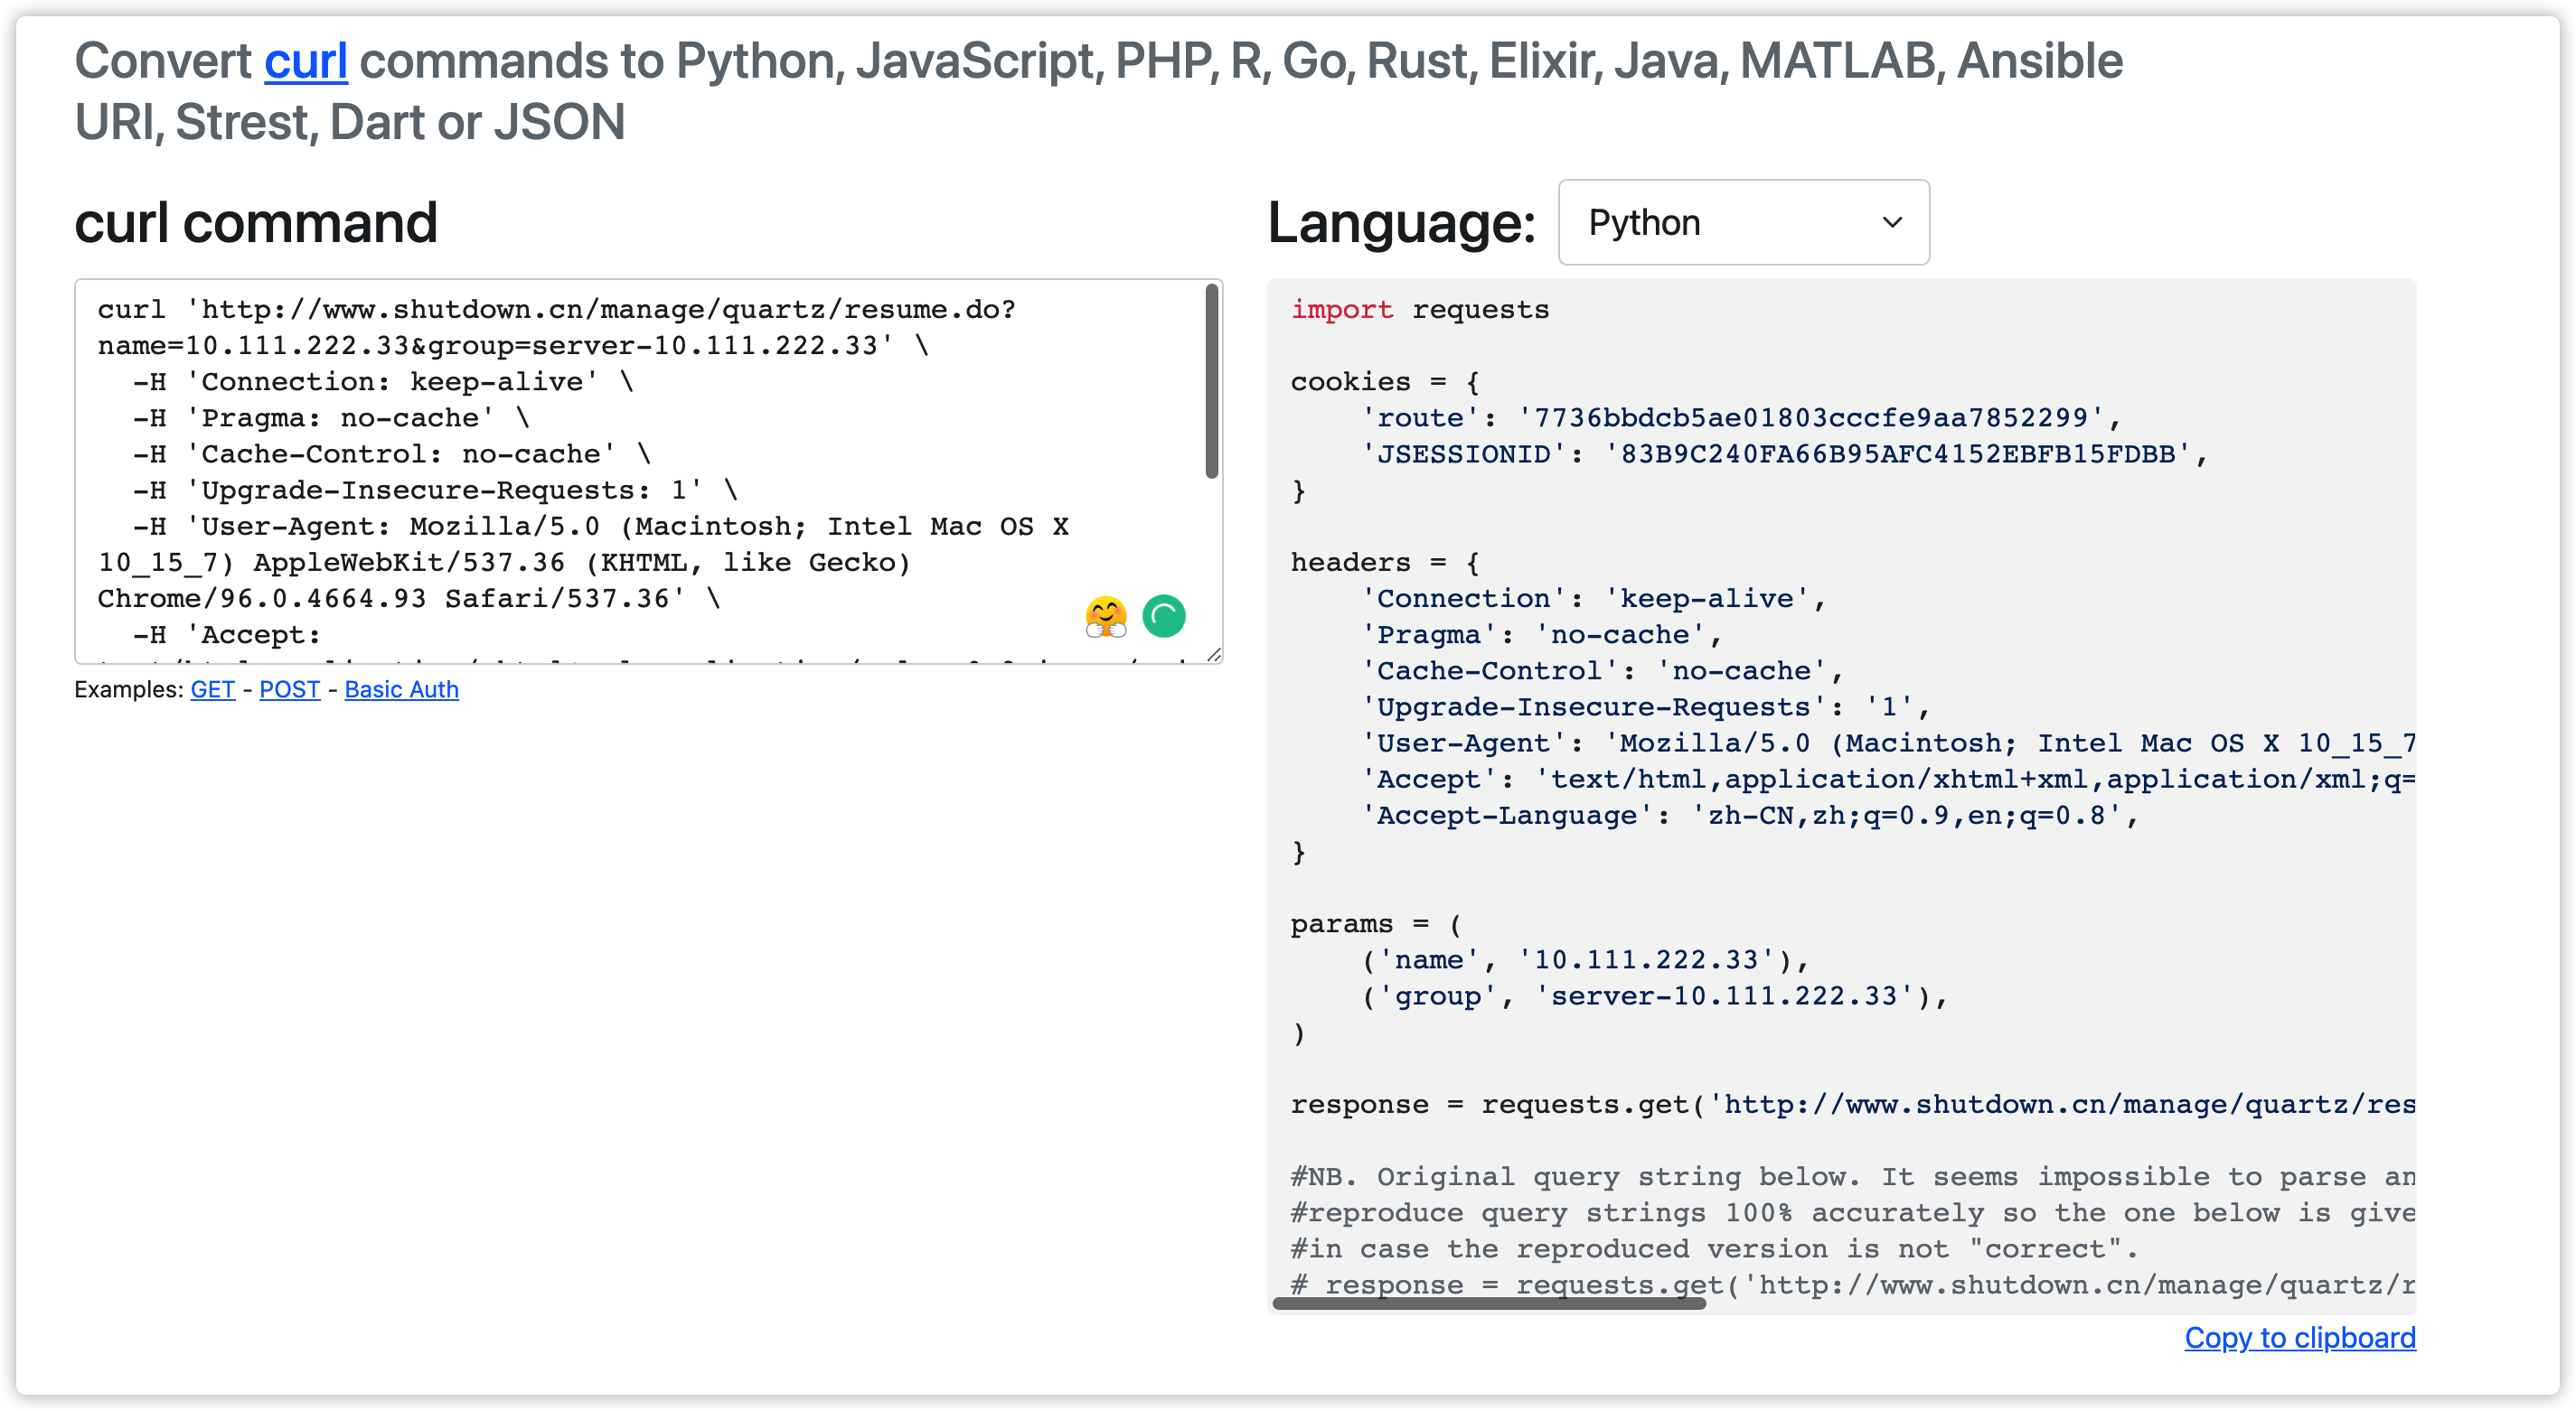This screenshot has width=2576, height=1411.
Task: Click Copy to clipboard
Action: coord(2299,1337)
